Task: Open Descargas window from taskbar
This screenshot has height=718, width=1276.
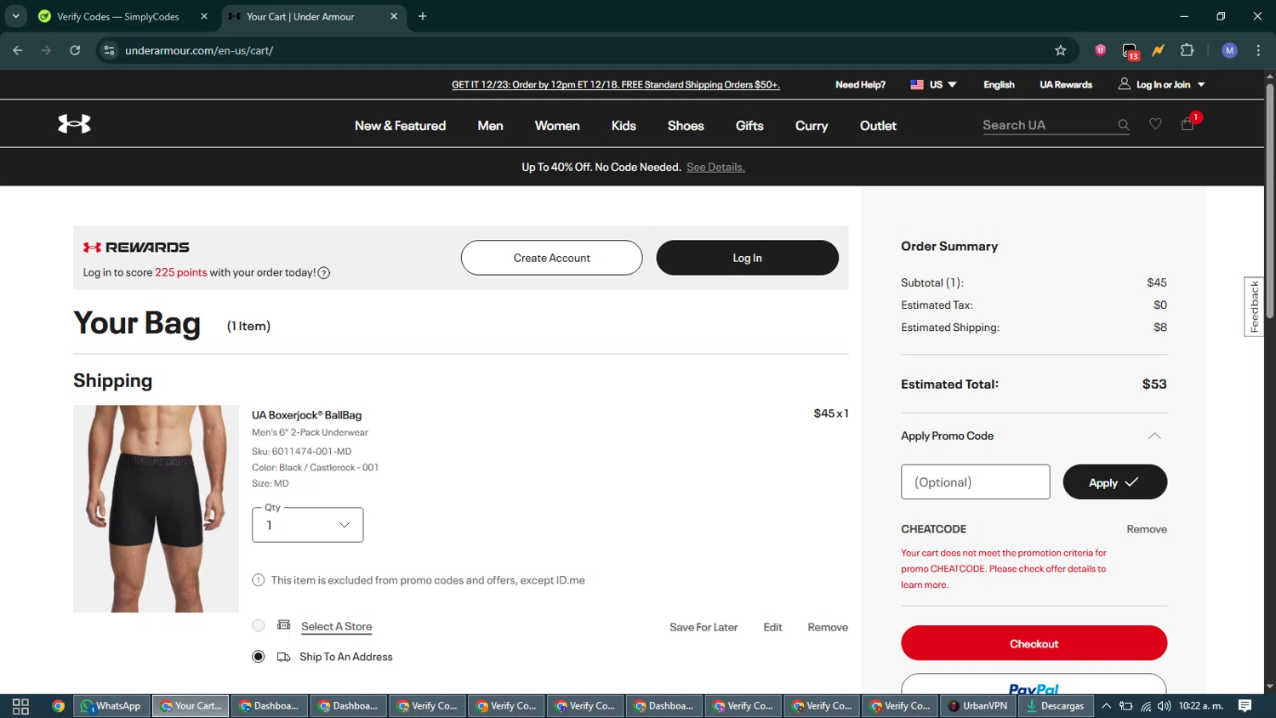Action: coord(1055,706)
